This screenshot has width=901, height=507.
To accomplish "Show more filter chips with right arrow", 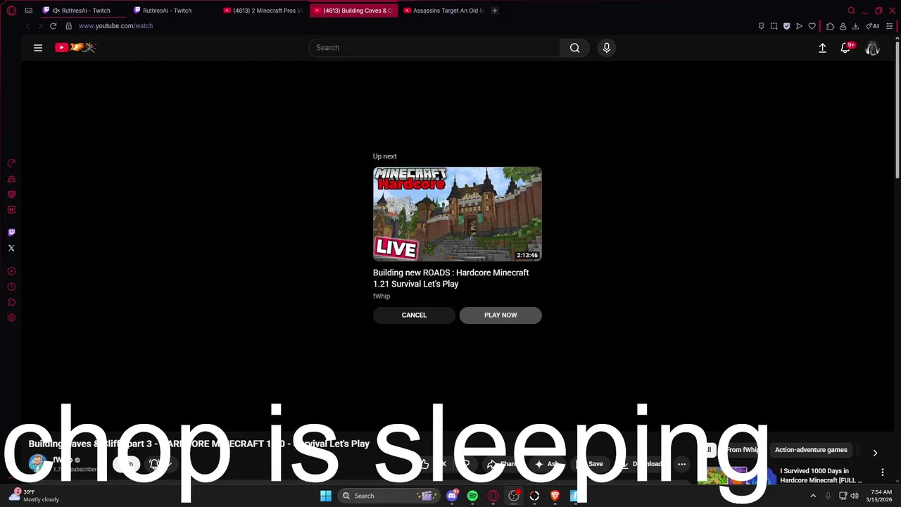I will [x=875, y=453].
